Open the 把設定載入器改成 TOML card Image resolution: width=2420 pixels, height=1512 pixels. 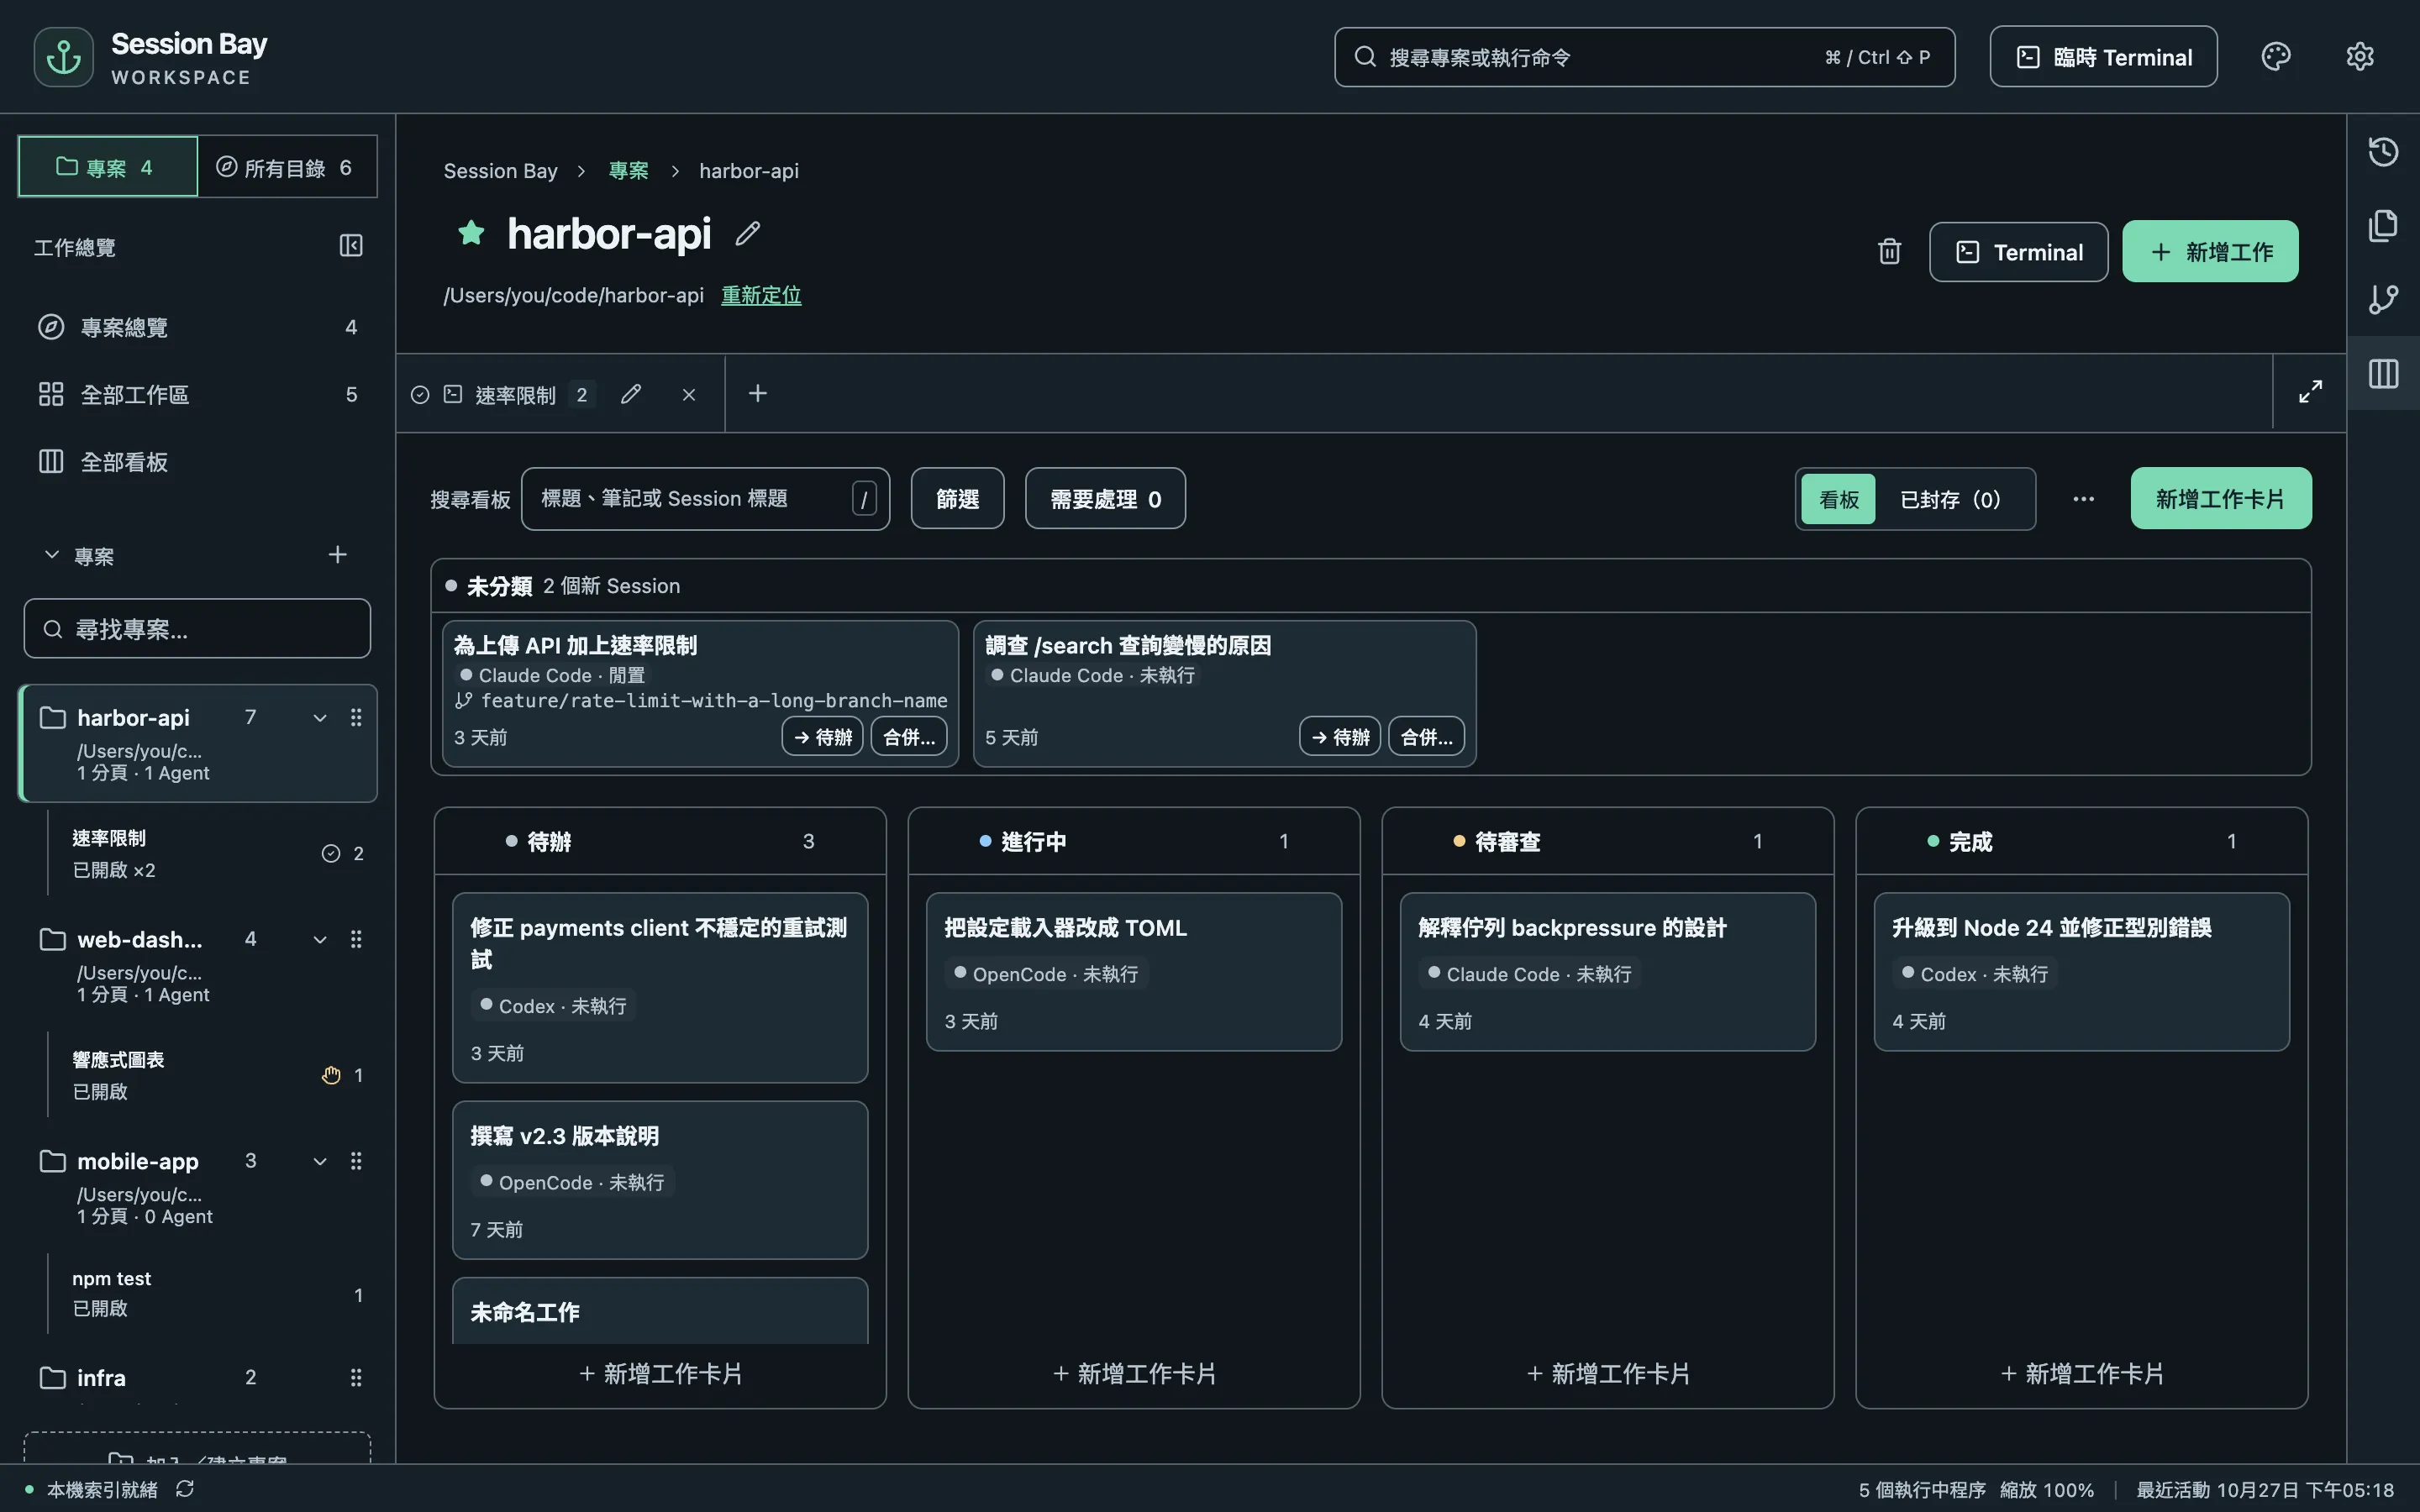pyautogui.click(x=1133, y=972)
